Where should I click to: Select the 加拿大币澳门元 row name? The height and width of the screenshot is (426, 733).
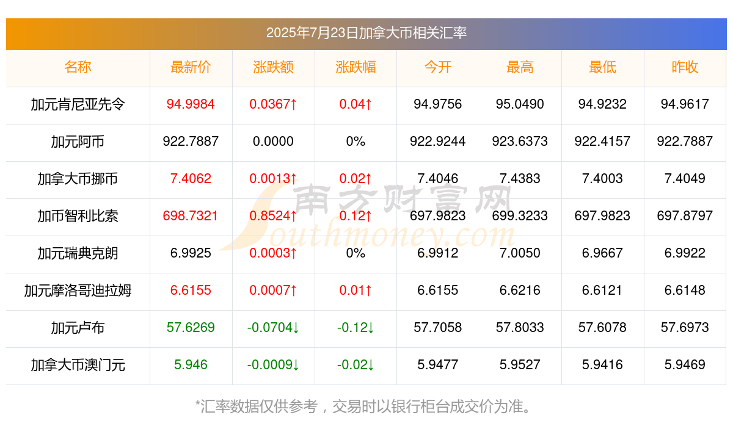point(78,365)
